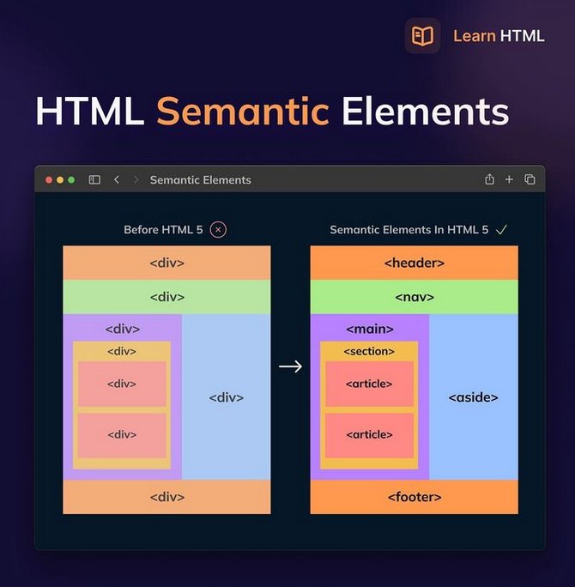Click the green maximize window dot
Viewport: 575px width, 587px height.
pyautogui.click(x=71, y=180)
